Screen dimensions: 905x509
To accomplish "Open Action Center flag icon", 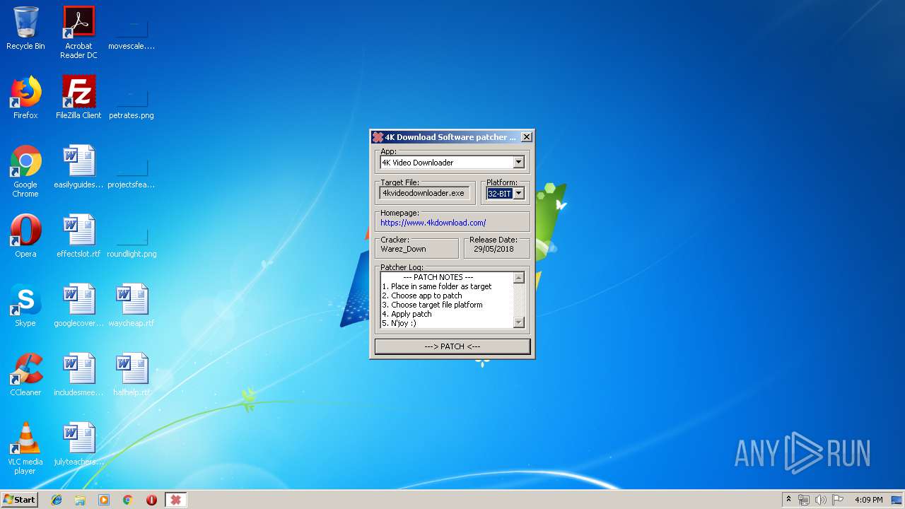I will (x=837, y=500).
